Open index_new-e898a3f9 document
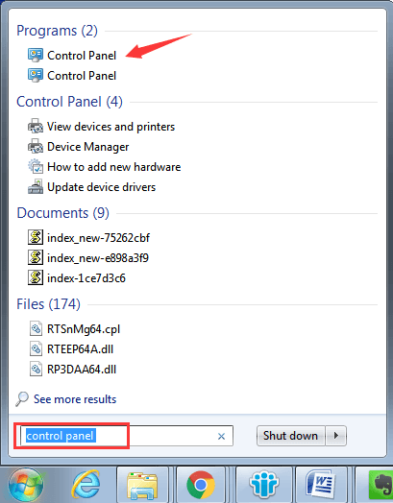The width and height of the screenshot is (393, 503). point(88,258)
